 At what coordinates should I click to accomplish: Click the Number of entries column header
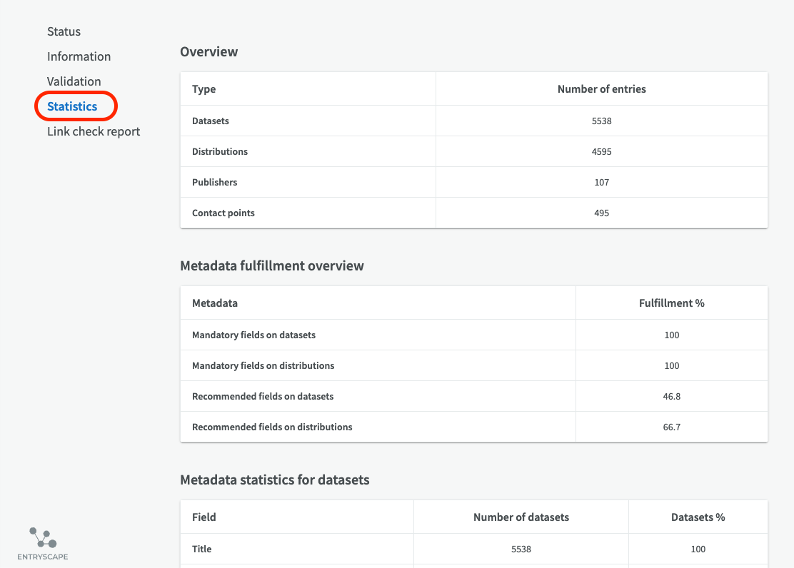(x=601, y=89)
